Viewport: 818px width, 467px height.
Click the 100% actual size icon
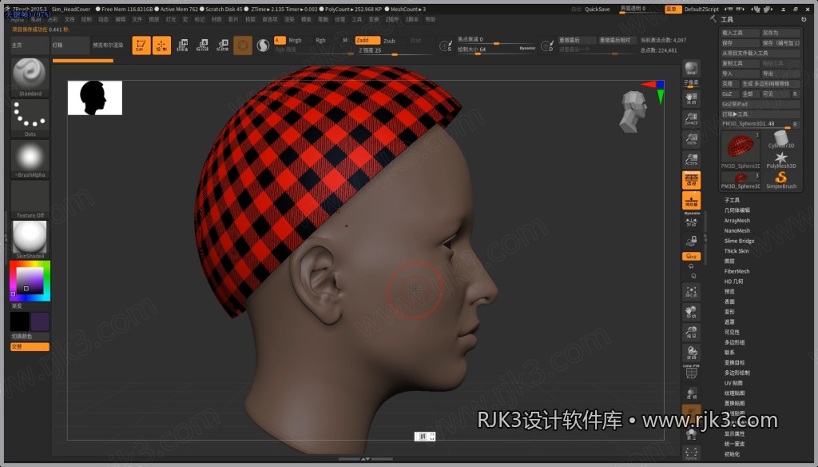point(691,139)
